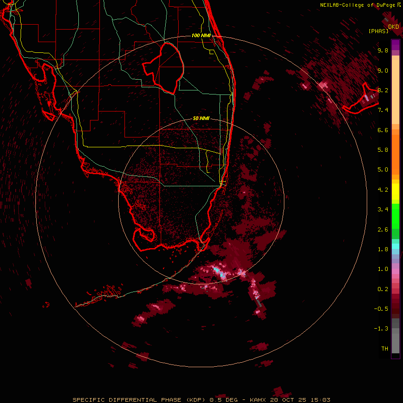Click the DKD label above the color scale
403x403 pixels.
pyautogui.click(x=394, y=26)
